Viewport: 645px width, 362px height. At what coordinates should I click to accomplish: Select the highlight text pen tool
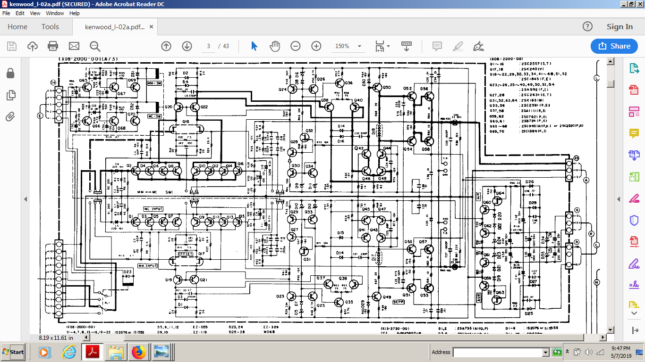pos(458,46)
